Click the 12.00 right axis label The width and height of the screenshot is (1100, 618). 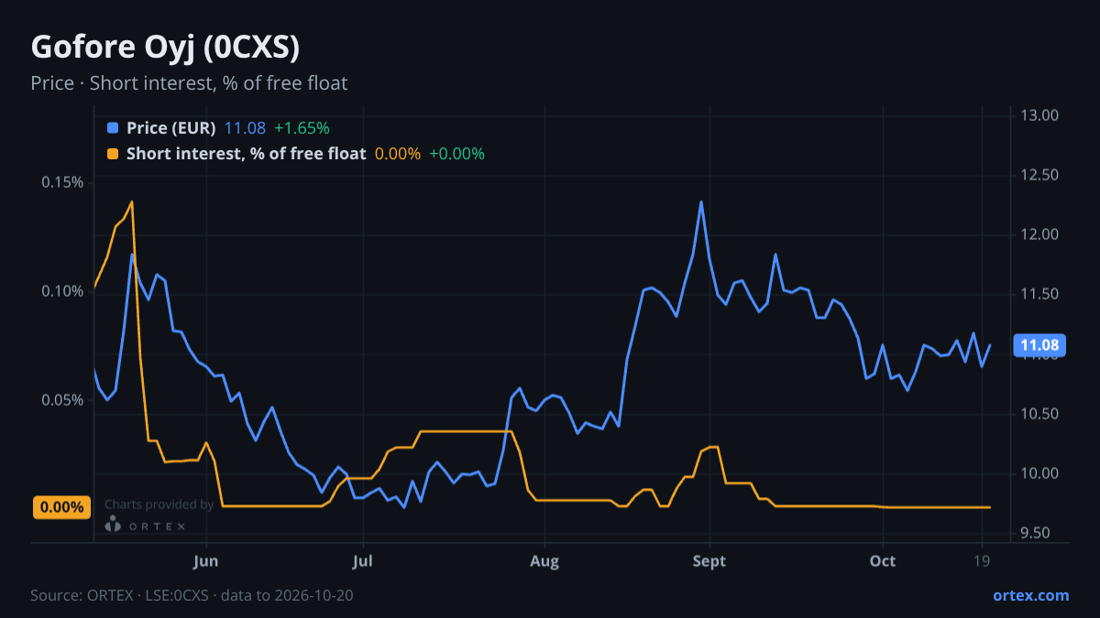click(1039, 234)
